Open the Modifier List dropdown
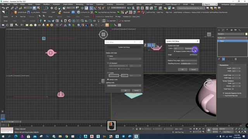This screenshot has height=139, width=248. (x=232, y=38)
